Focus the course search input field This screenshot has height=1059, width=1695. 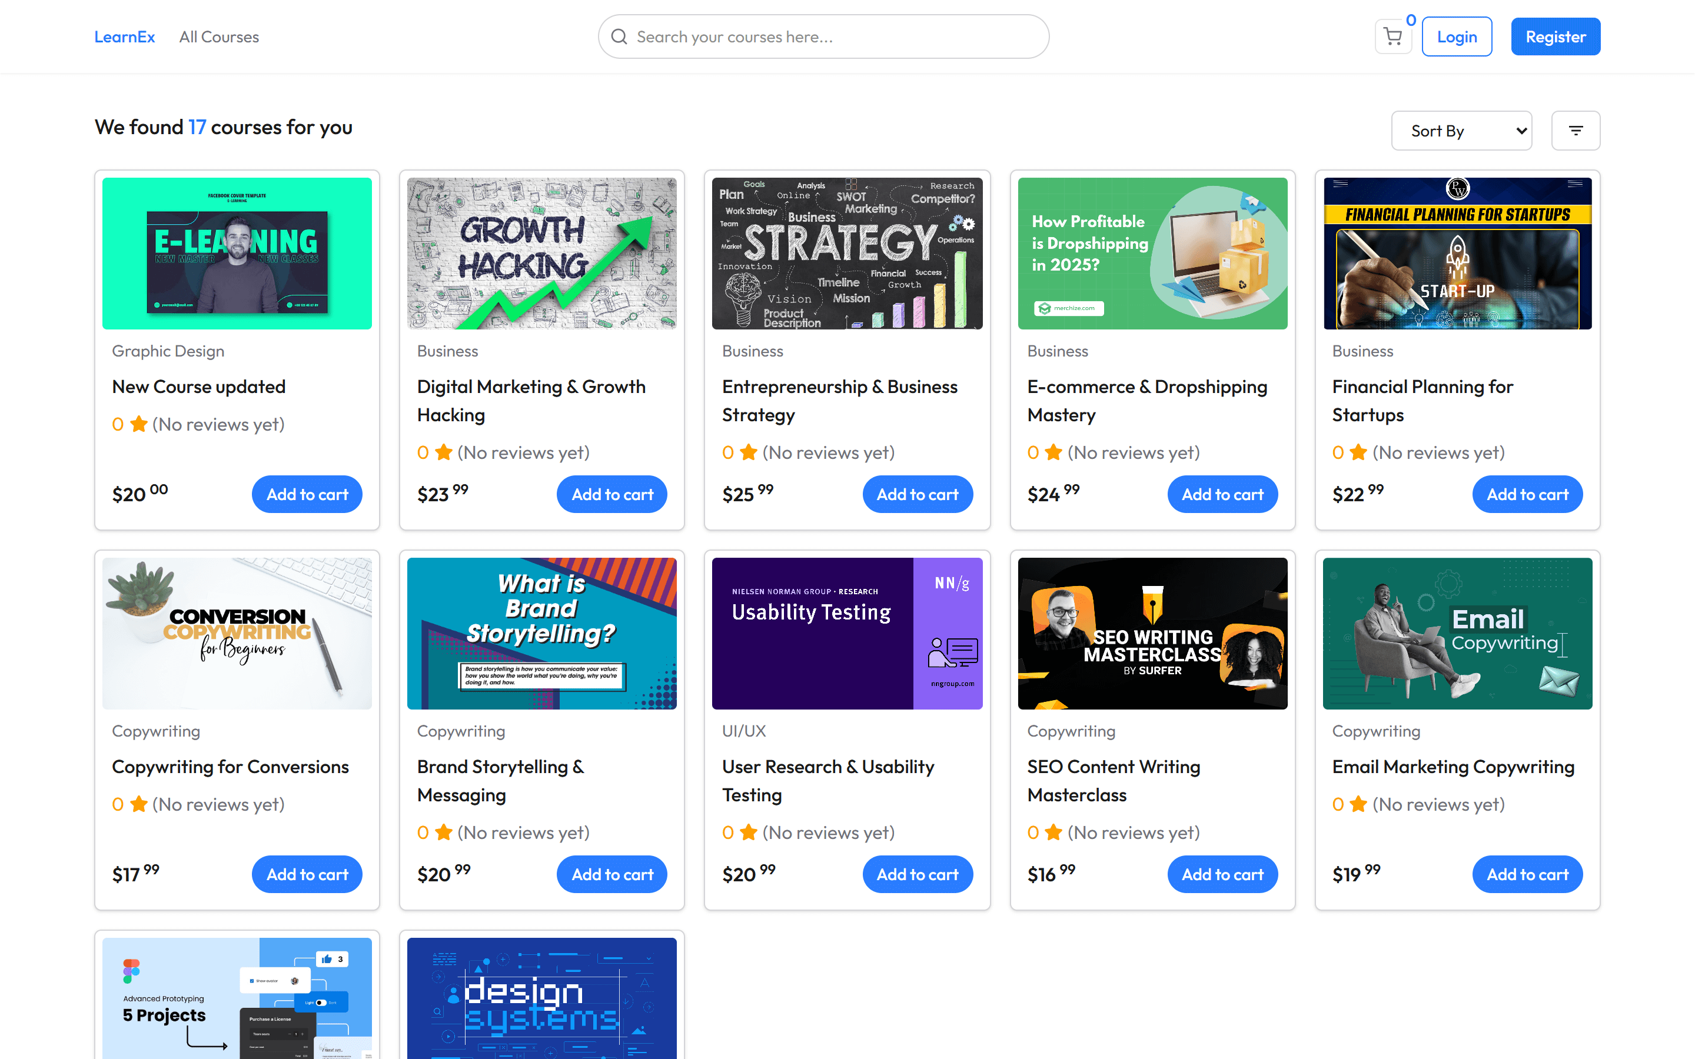click(x=833, y=36)
